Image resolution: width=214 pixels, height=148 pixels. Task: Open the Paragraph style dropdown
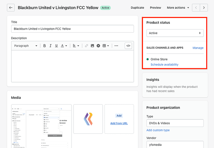pos(26,46)
